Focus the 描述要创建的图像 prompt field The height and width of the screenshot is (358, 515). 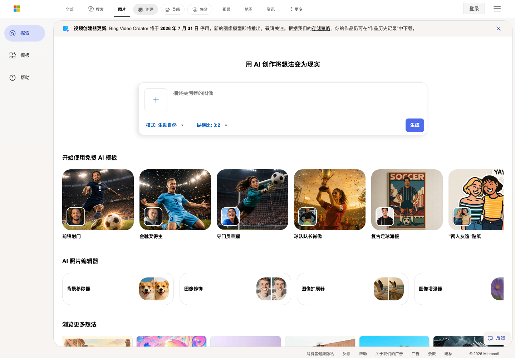pyautogui.click(x=297, y=100)
